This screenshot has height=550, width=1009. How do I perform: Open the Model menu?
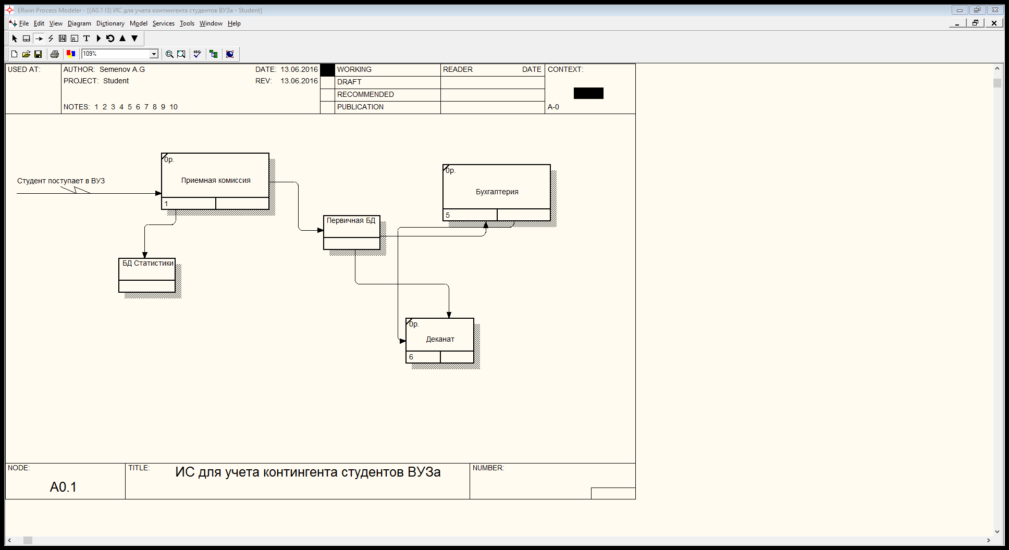click(139, 23)
